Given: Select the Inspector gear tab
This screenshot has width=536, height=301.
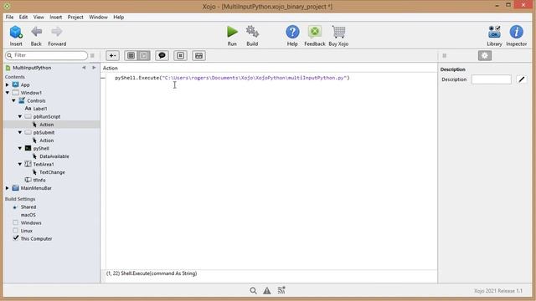Looking at the screenshot, I should [x=485, y=56].
